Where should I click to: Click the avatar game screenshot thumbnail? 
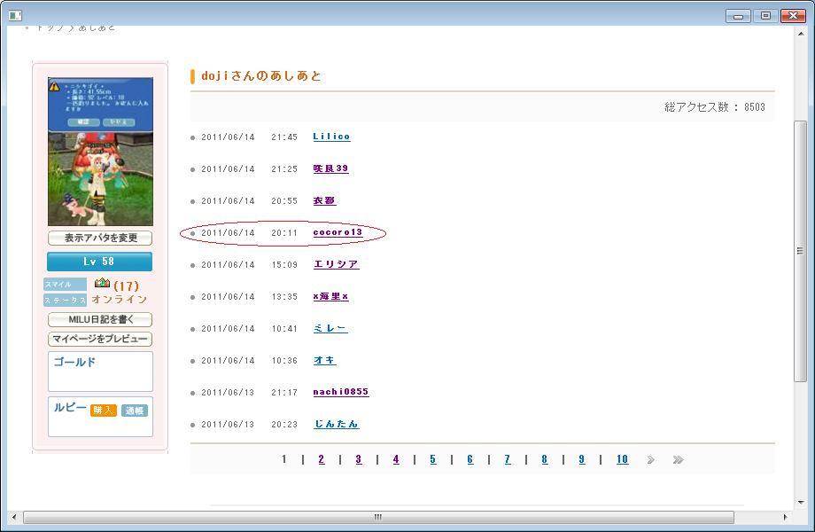coord(100,152)
